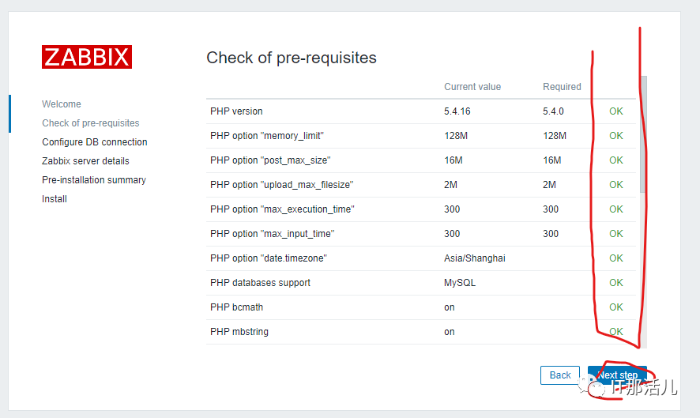The height and width of the screenshot is (418, 700).
Task: Click OK status for PHP version
Action: tap(616, 111)
